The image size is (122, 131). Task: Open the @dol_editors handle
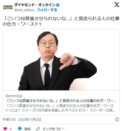(24, 10)
